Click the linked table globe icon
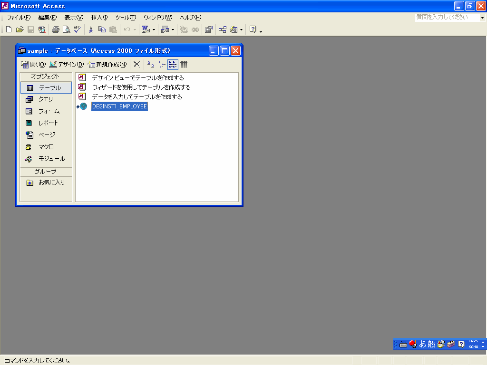 (82, 106)
